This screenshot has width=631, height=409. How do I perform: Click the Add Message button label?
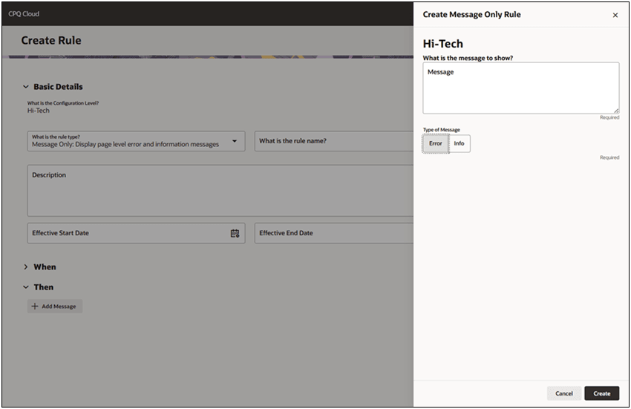click(x=59, y=307)
